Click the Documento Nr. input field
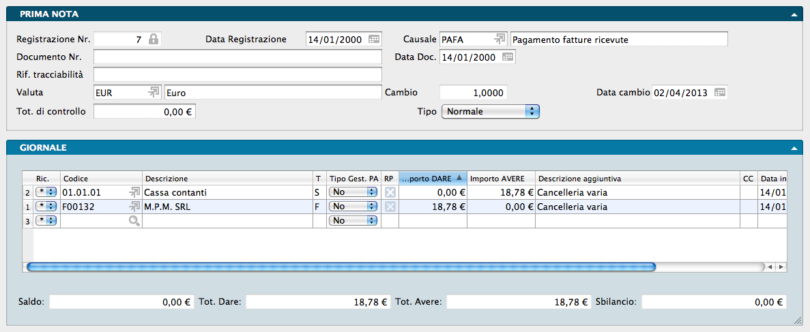 (237, 57)
